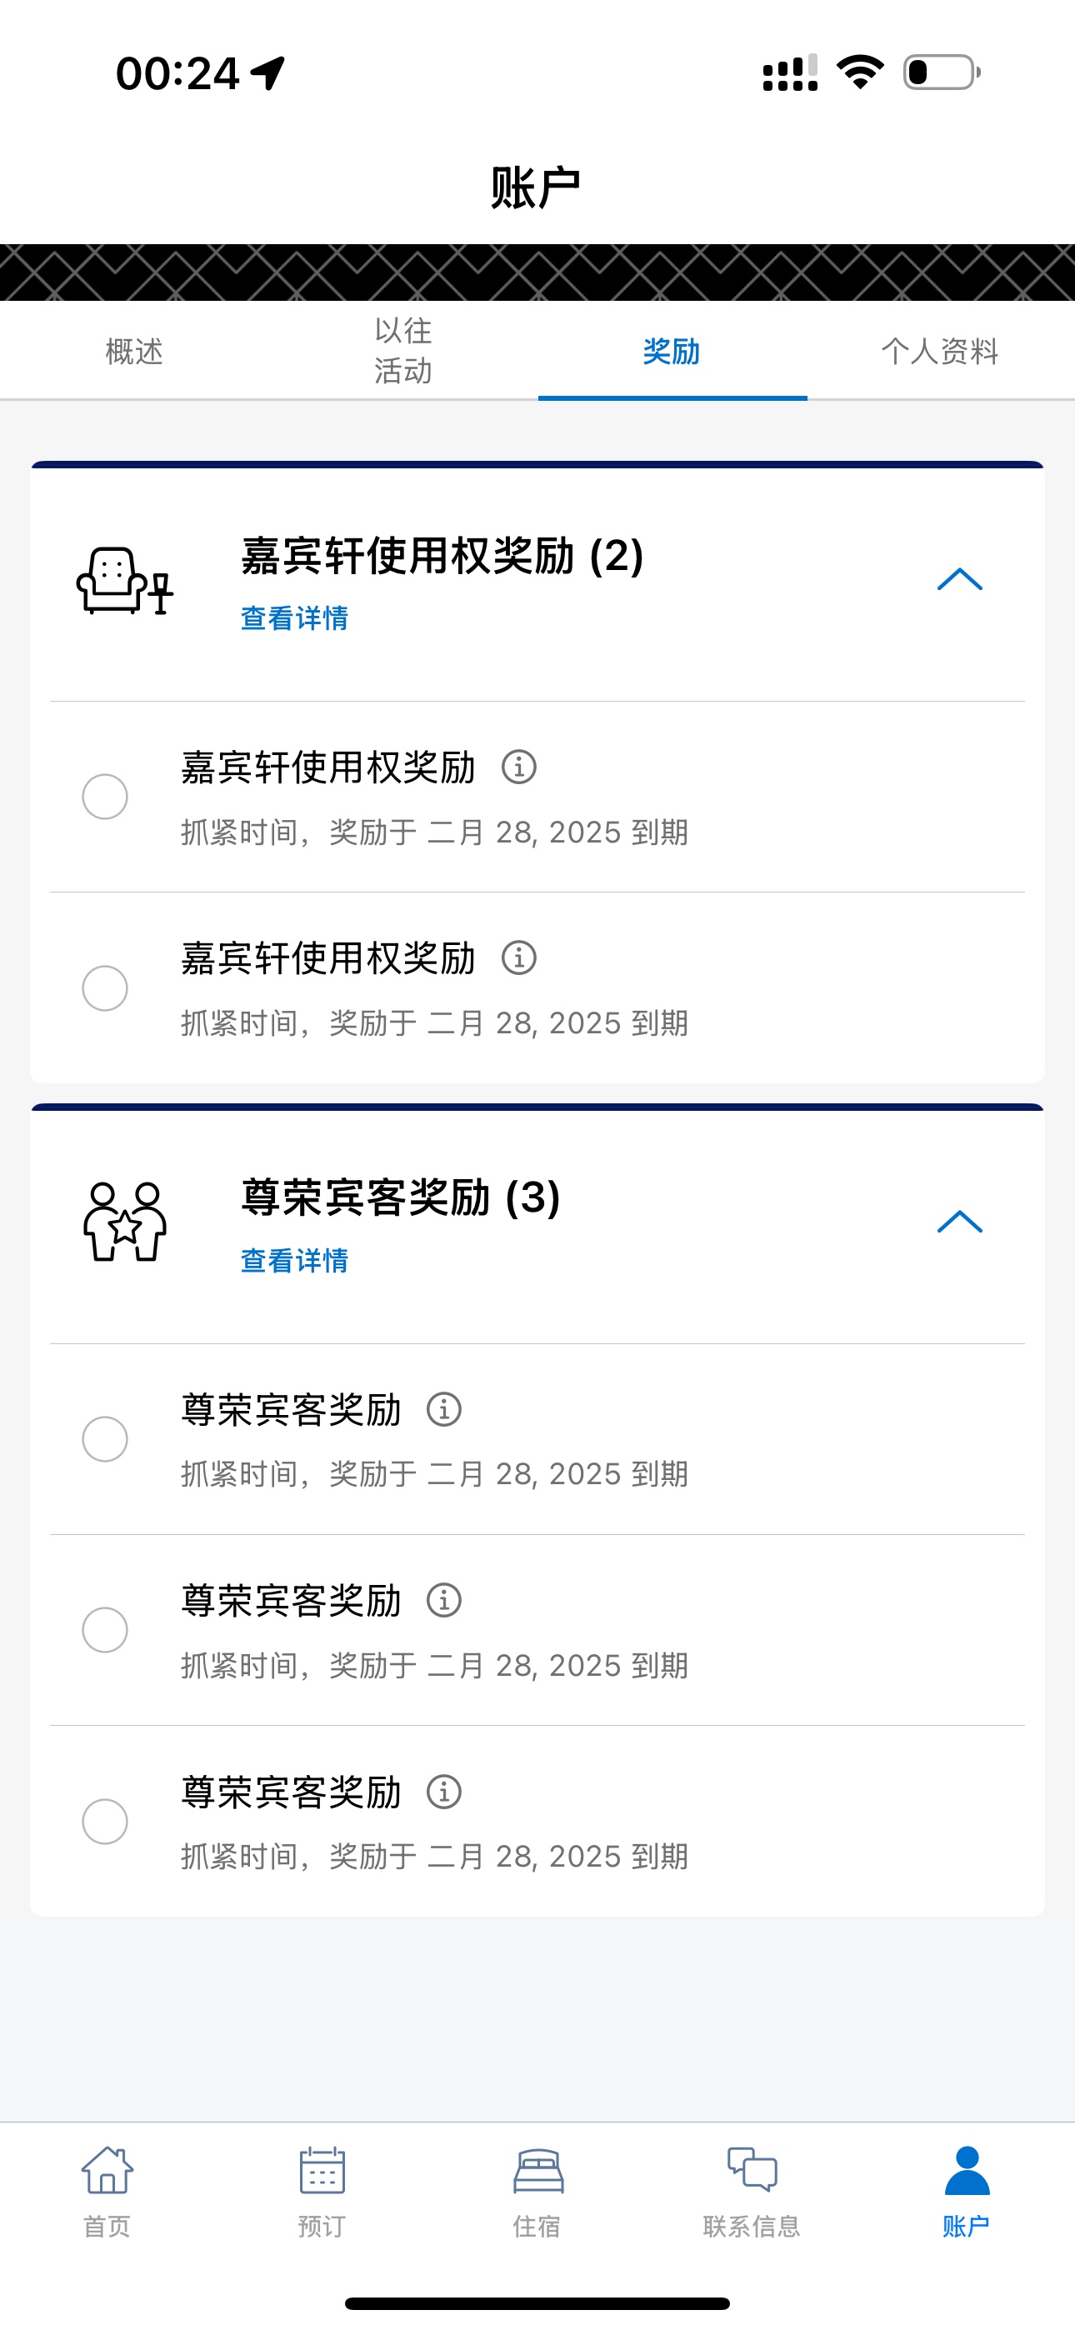Show info for first 尊荣宾客奖励 item

tap(443, 1409)
